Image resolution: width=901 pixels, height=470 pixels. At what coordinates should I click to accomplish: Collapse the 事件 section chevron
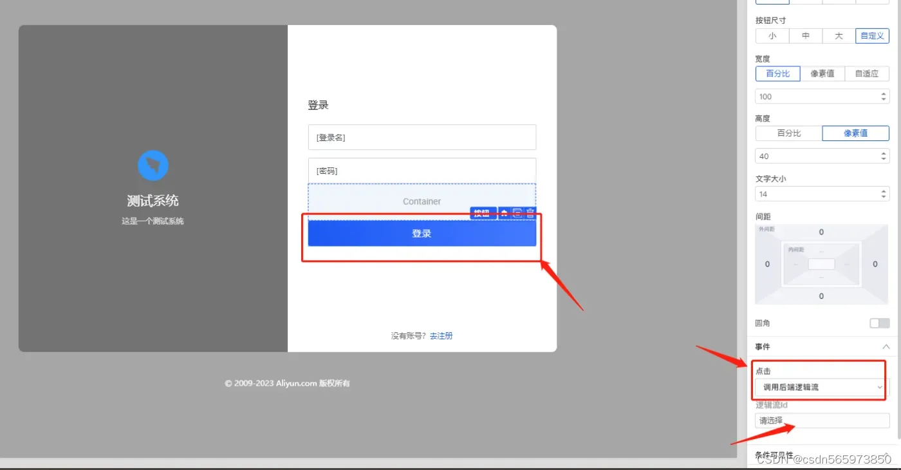(x=886, y=347)
